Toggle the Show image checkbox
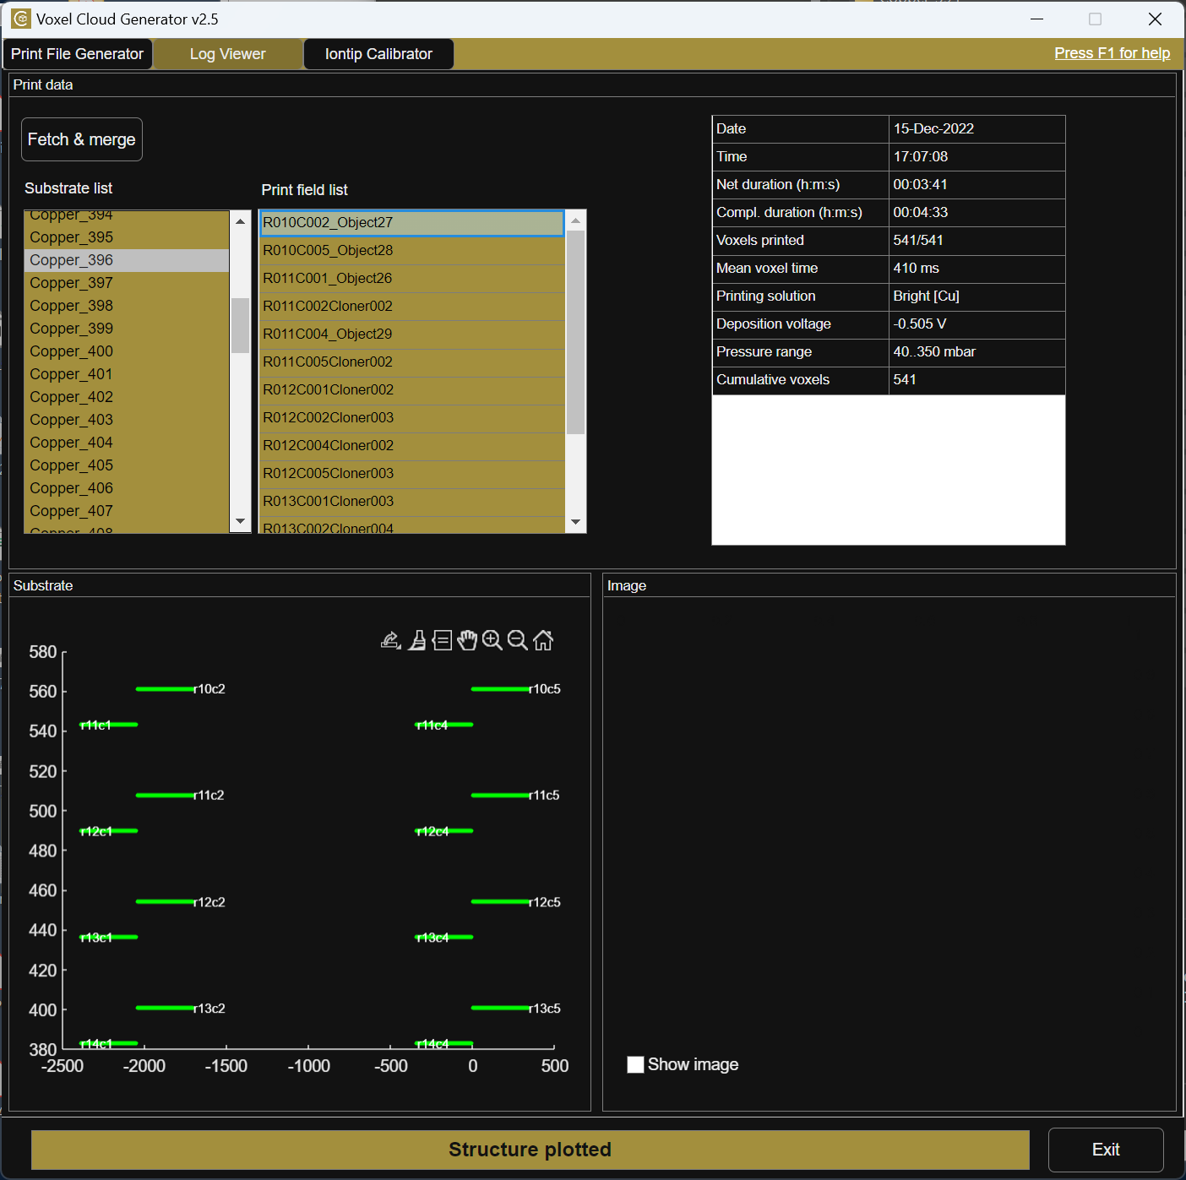1186x1180 pixels. (x=635, y=1064)
